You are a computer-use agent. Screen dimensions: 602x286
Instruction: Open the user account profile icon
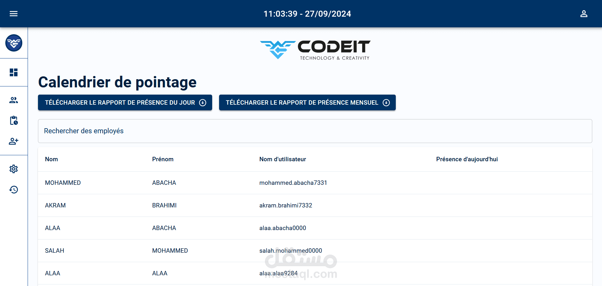(583, 14)
